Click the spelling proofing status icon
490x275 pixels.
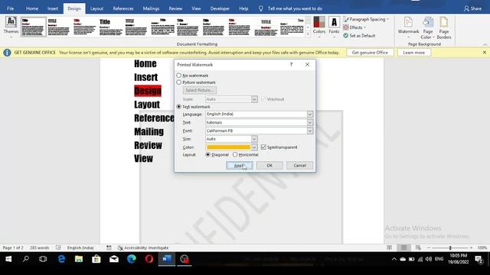click(x=58, y=247)
